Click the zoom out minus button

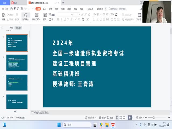point(146,118)
